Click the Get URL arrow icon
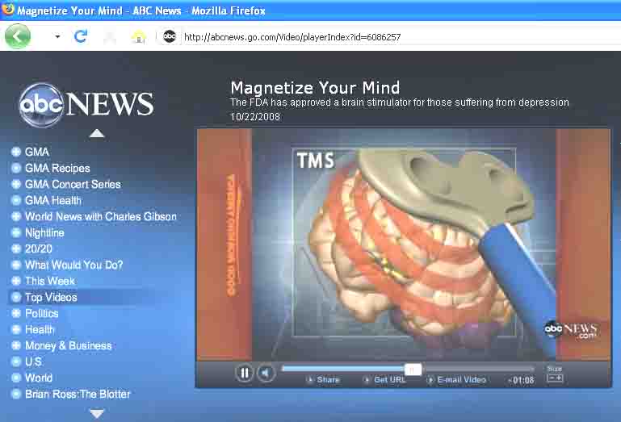The image size is (621, 422). pyautogui.click(x=367, y=380)
